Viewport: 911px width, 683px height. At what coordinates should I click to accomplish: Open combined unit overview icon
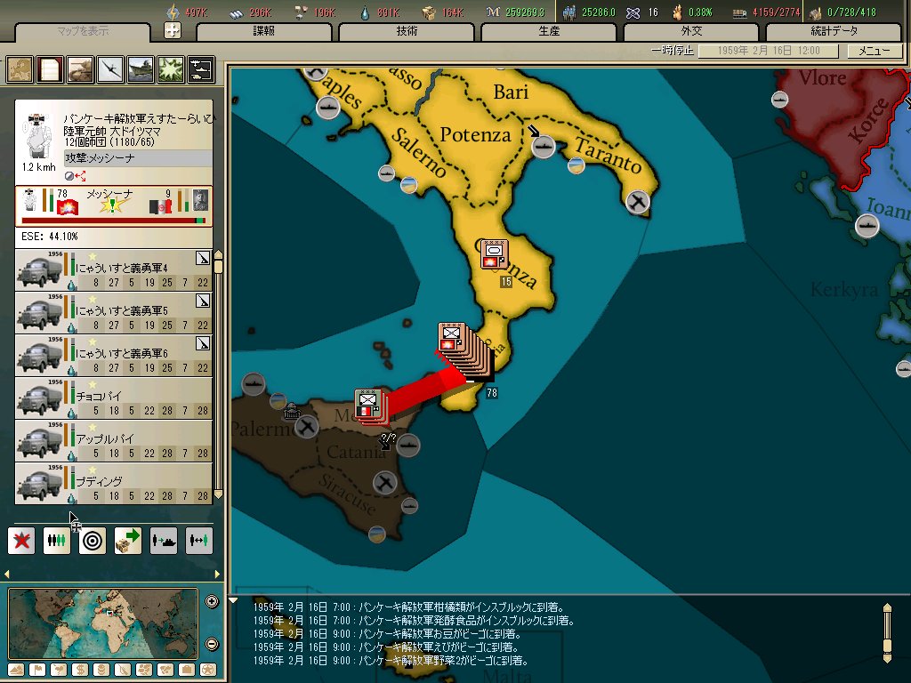pos(201,69)
